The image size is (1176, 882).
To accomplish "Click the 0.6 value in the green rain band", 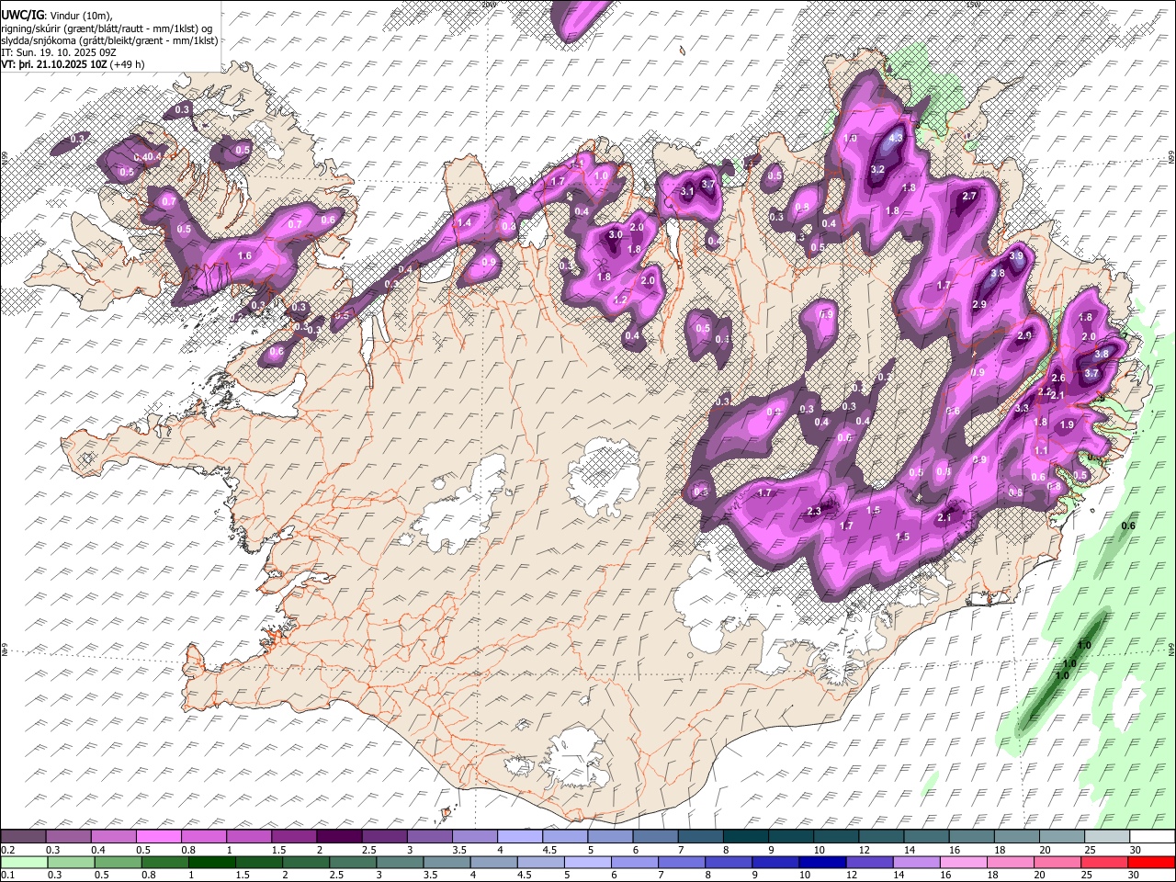I will point(1129,526).
